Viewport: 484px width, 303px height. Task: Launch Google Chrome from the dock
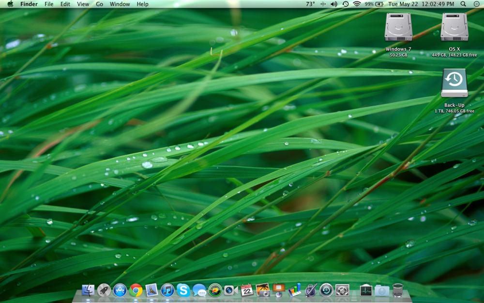coord(136,290)
